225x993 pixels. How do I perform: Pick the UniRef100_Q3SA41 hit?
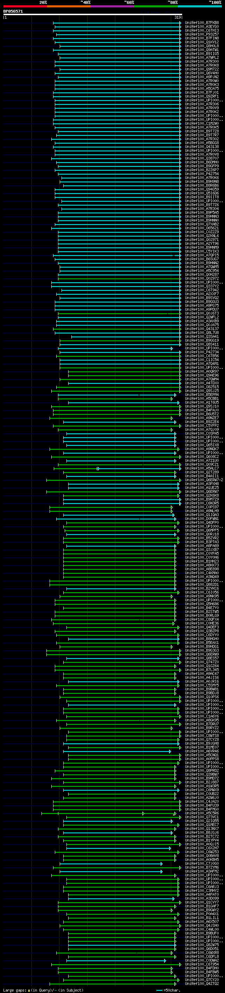pyautogui.click(x=202, y=337)
